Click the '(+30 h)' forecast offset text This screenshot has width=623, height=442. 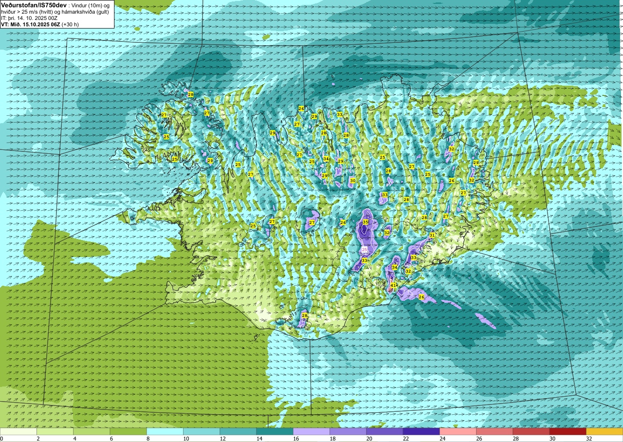pyautogui.click(x=70, y=24)
